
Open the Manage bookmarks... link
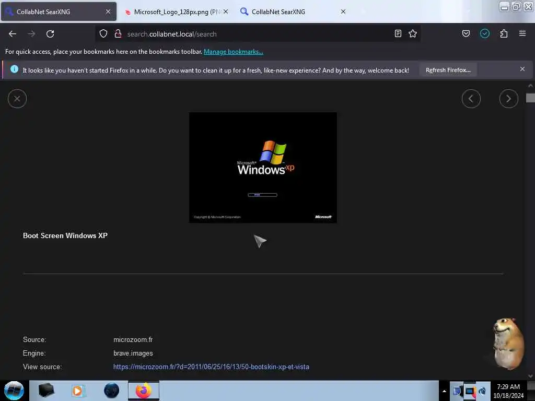[x=234, y=52]
